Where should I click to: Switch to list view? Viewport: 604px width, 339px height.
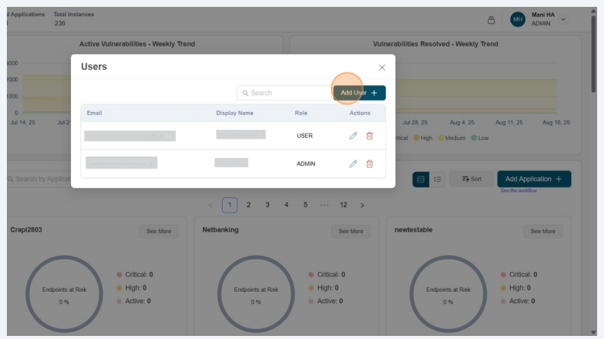(x=438, y=179)
